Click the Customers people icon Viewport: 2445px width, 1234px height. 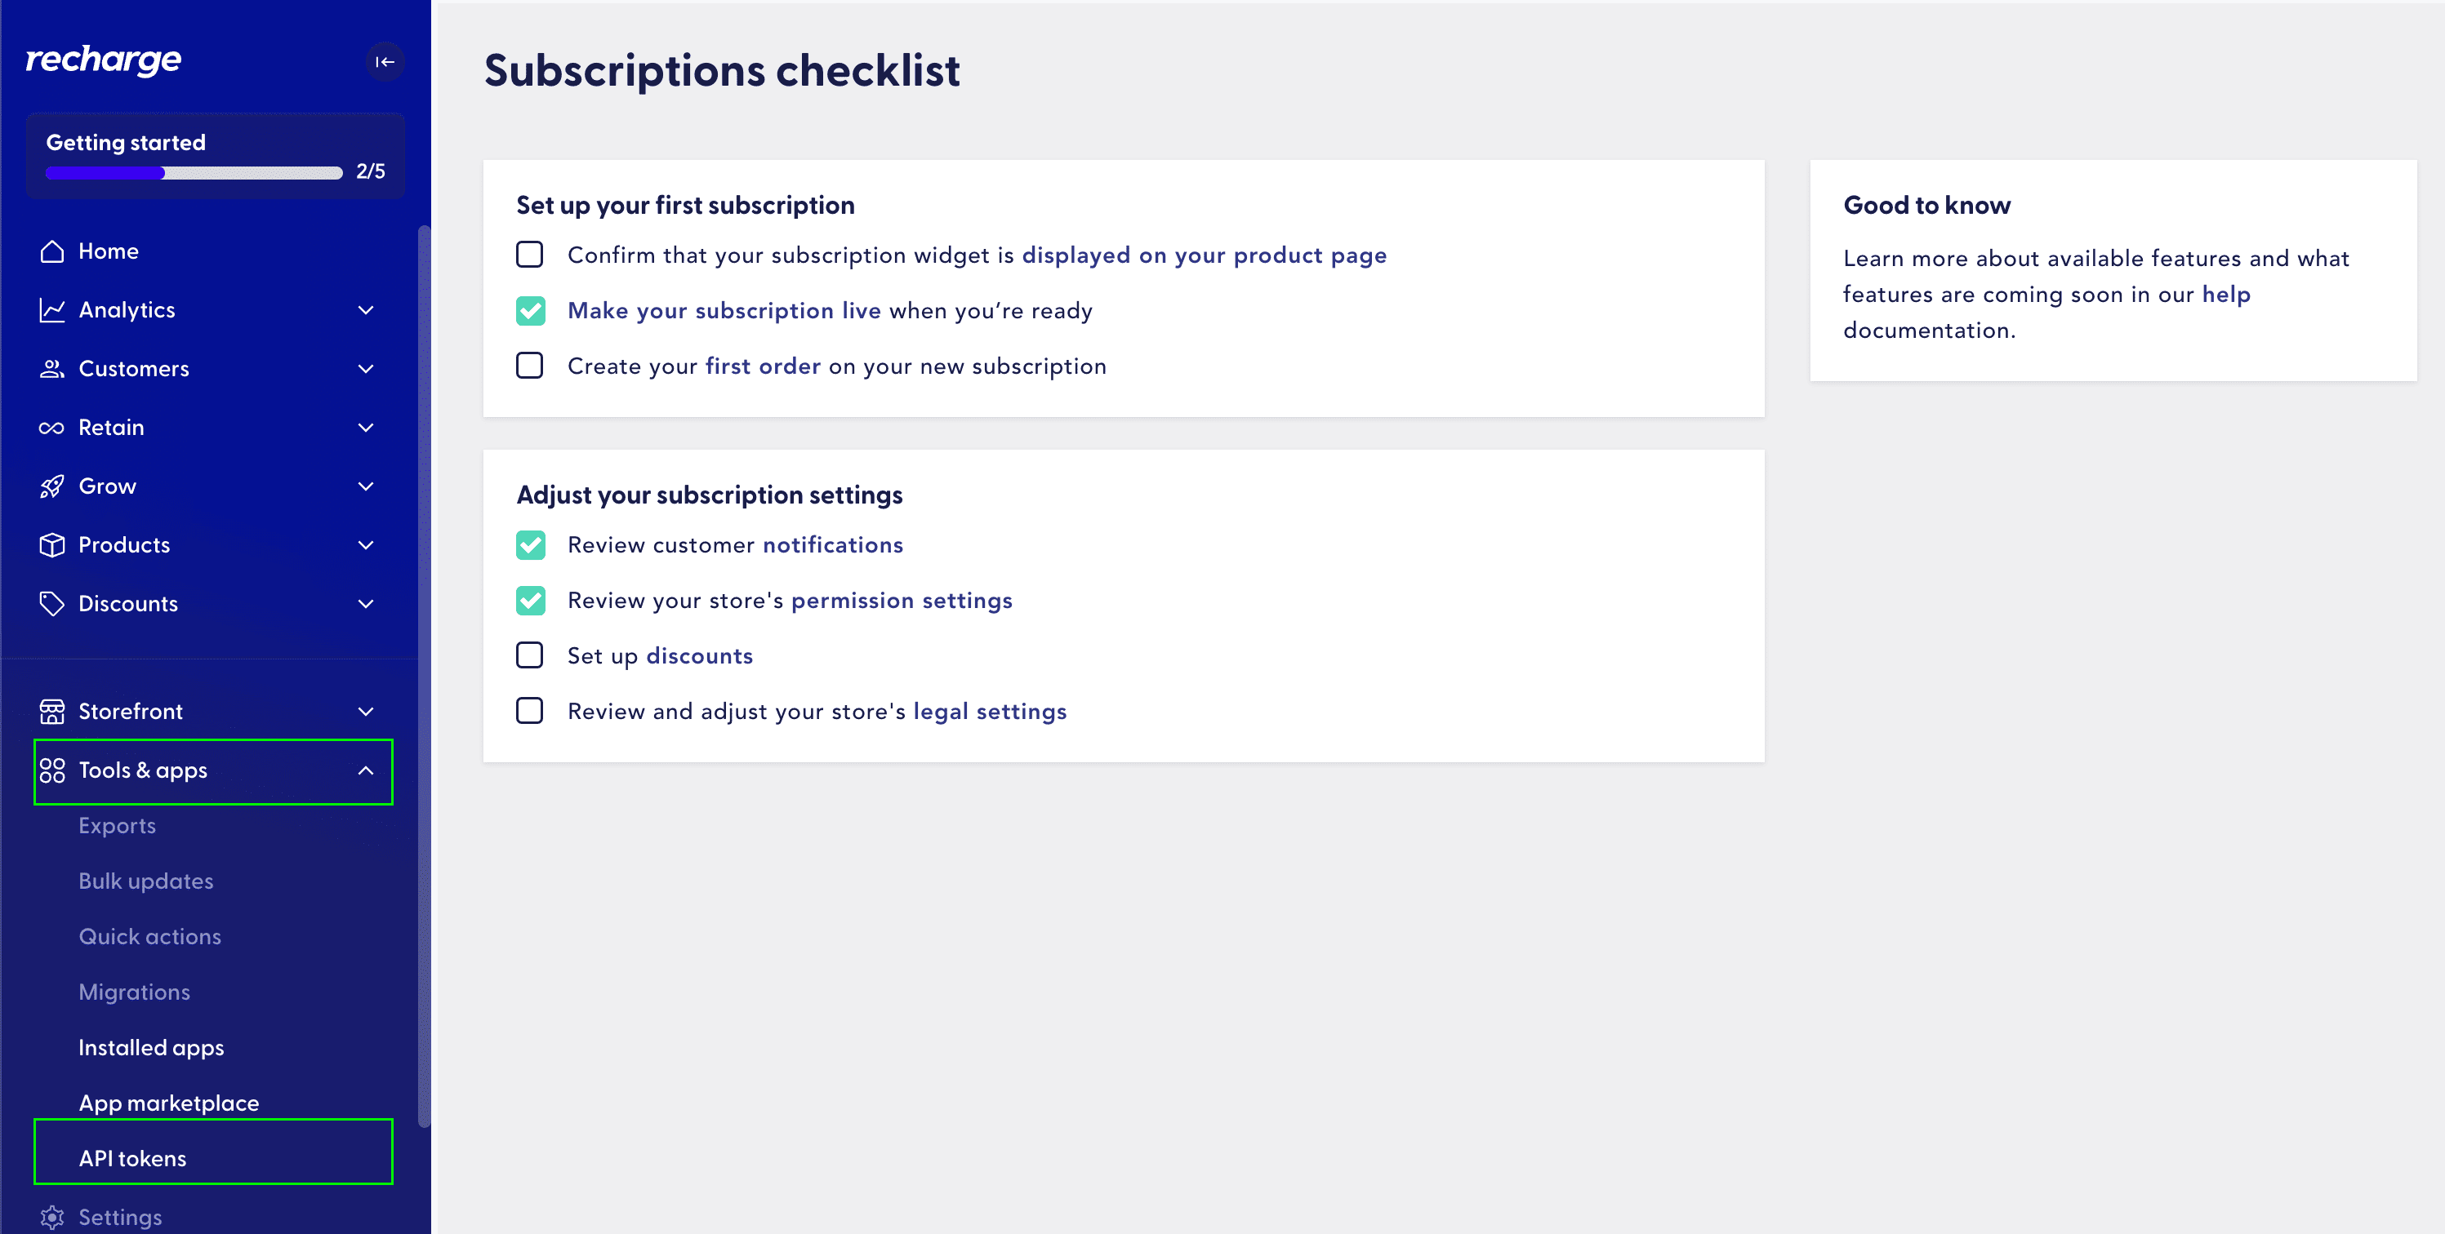click(52, 369)
